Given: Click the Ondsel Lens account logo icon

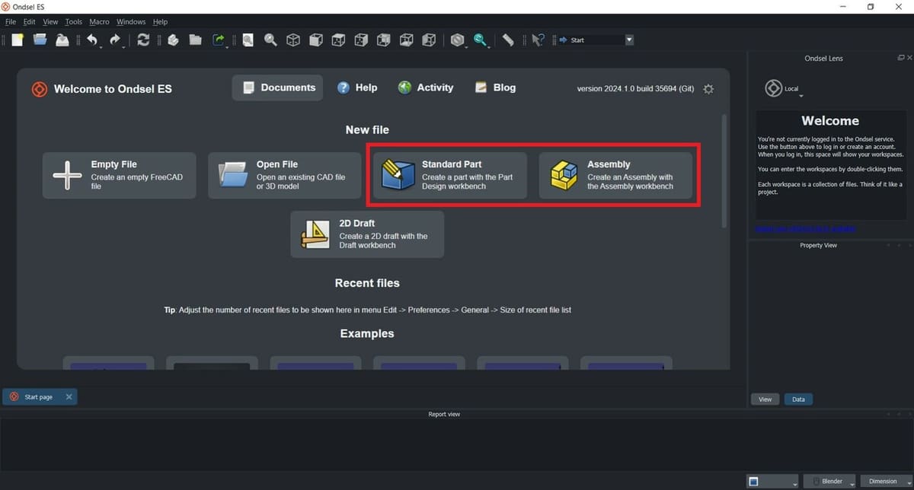Looking at the screenshot, I should point(773,88).
